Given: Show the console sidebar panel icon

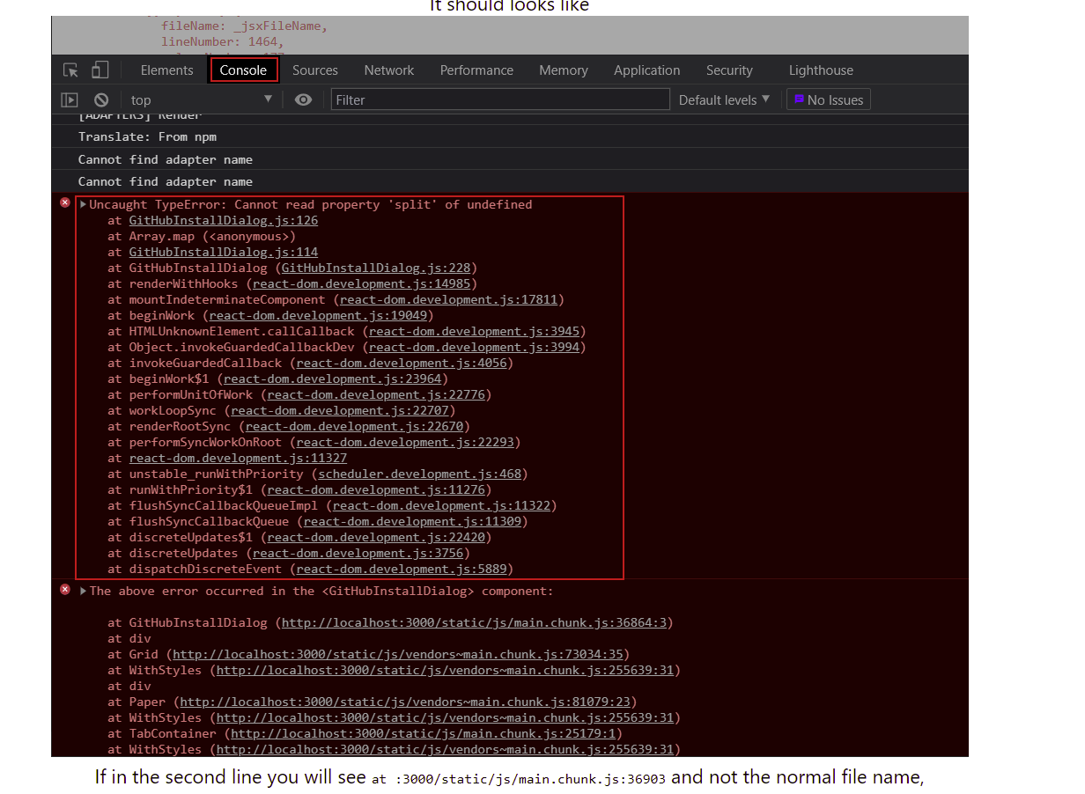Looking at the screenshot, I should click(70, 99).
